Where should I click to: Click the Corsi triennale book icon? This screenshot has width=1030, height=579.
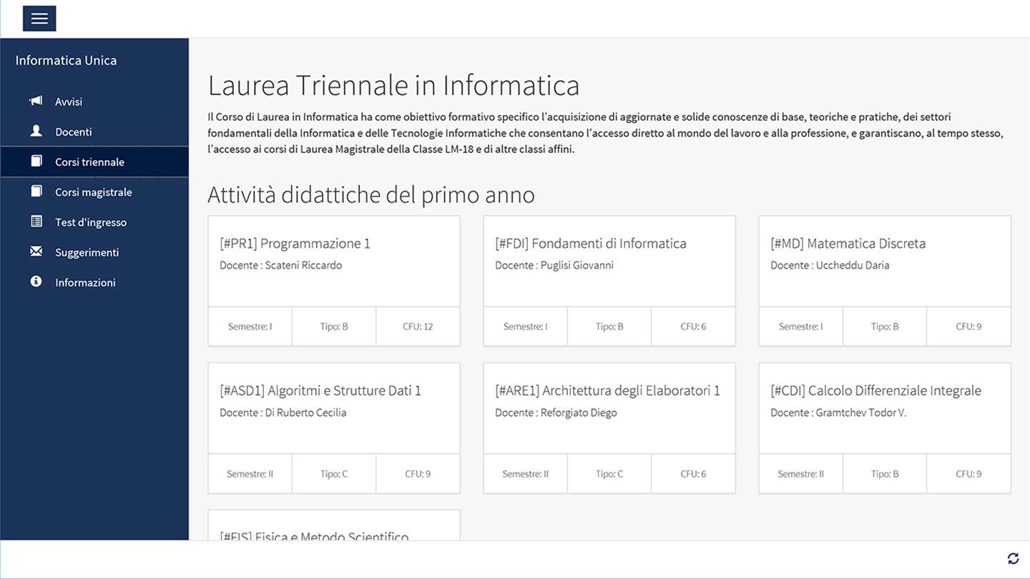point(36,161)
